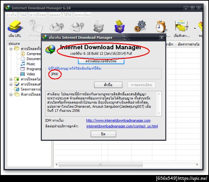
Task: Click the check for new version button
Action: click(101, 61)
